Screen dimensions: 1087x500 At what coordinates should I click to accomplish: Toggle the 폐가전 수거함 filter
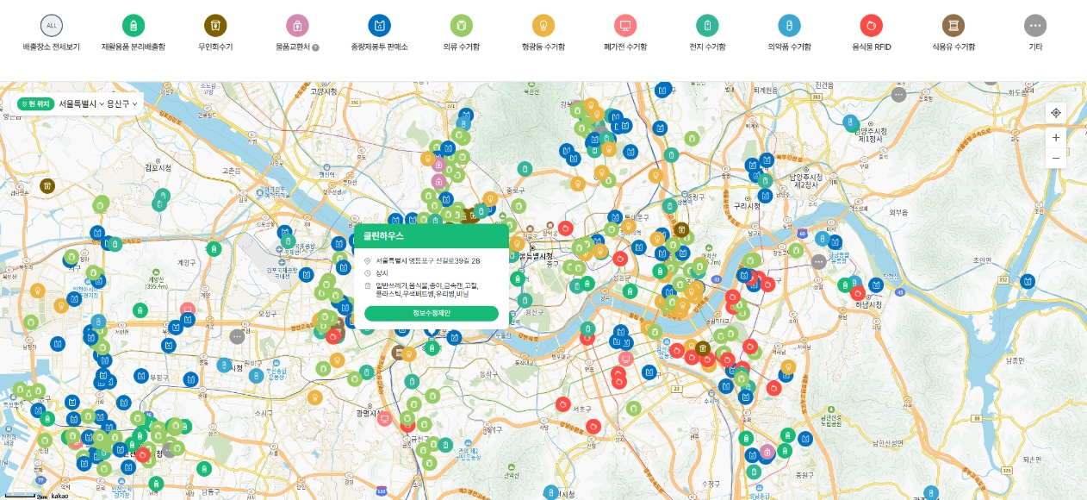click(625, 26)
